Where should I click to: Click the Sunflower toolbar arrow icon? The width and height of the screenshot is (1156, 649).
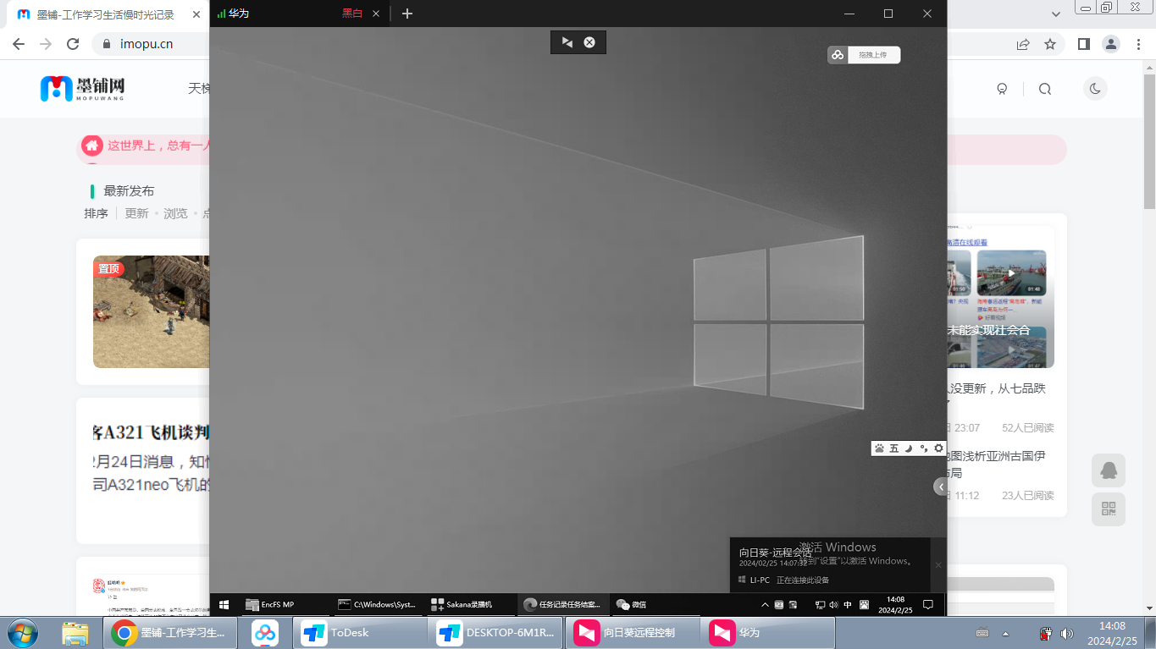(x=567, y=42)
